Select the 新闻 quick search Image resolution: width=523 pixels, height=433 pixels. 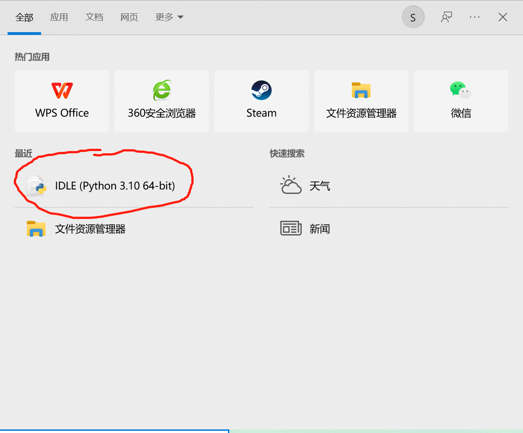(x=388, y=229)
